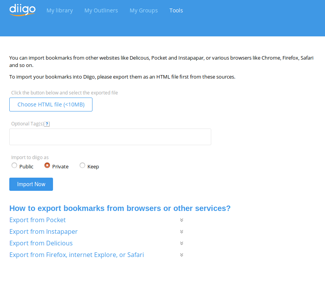Click the Optional Tags text field
The width and height of the screenshot is (325, 281).
pyautogui.click(x=110, y=137)
